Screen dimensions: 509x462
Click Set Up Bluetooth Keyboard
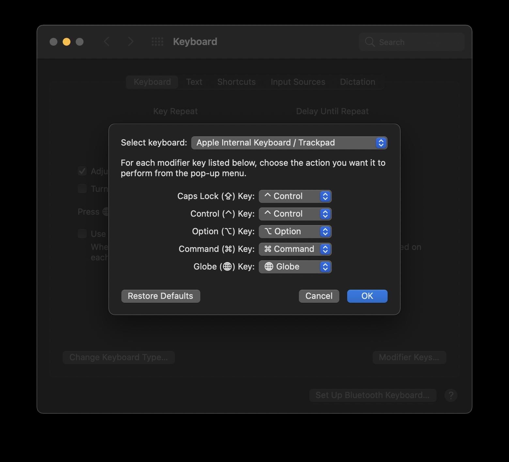[373, 395]
